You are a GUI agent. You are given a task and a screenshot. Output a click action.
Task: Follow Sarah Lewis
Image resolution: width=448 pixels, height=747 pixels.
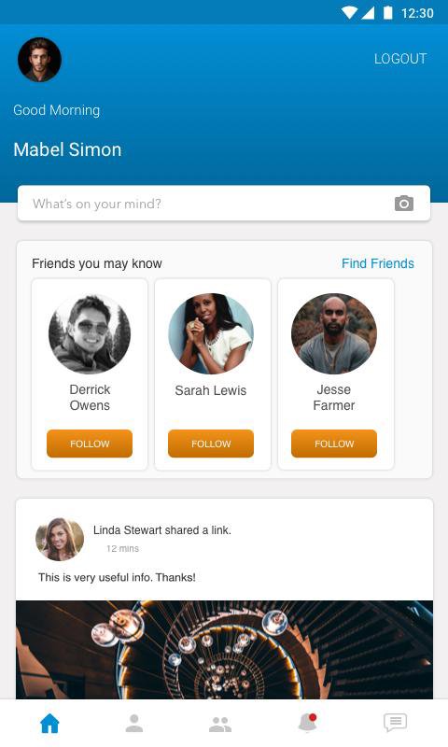(x=211, y=444)
